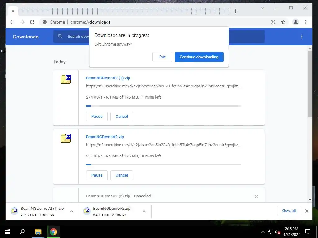This screenshot has width=318, height=238.
Task: Click the zip file icon for BeamNGDemoV2 (1).zip
Action: (x=66, y=79)
